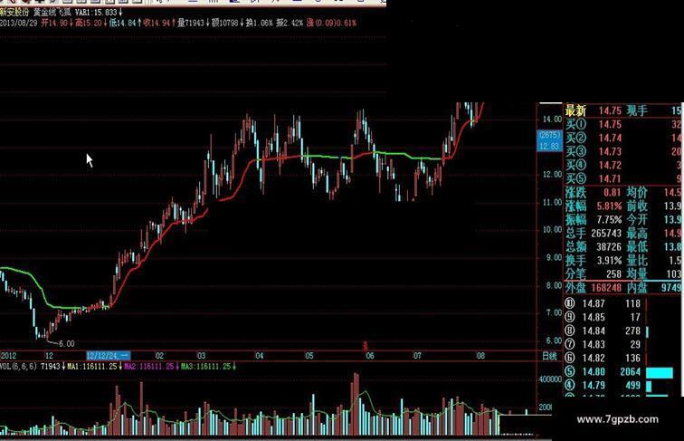
Task: Click the 分笔 value 258
Action: pyautogui.click(x=613, y=273)
